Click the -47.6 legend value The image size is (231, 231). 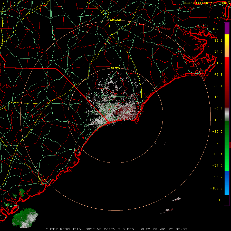(x=217, y=143)
